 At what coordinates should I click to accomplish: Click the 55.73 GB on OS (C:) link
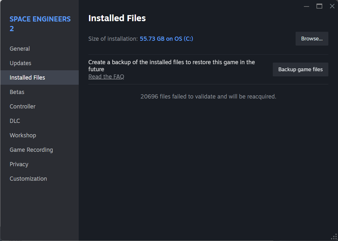point(166,39)
